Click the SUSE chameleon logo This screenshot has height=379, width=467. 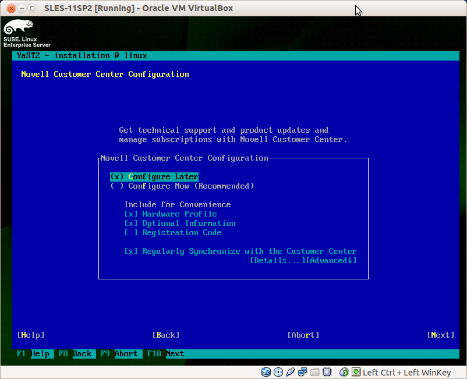click(19, 27)
